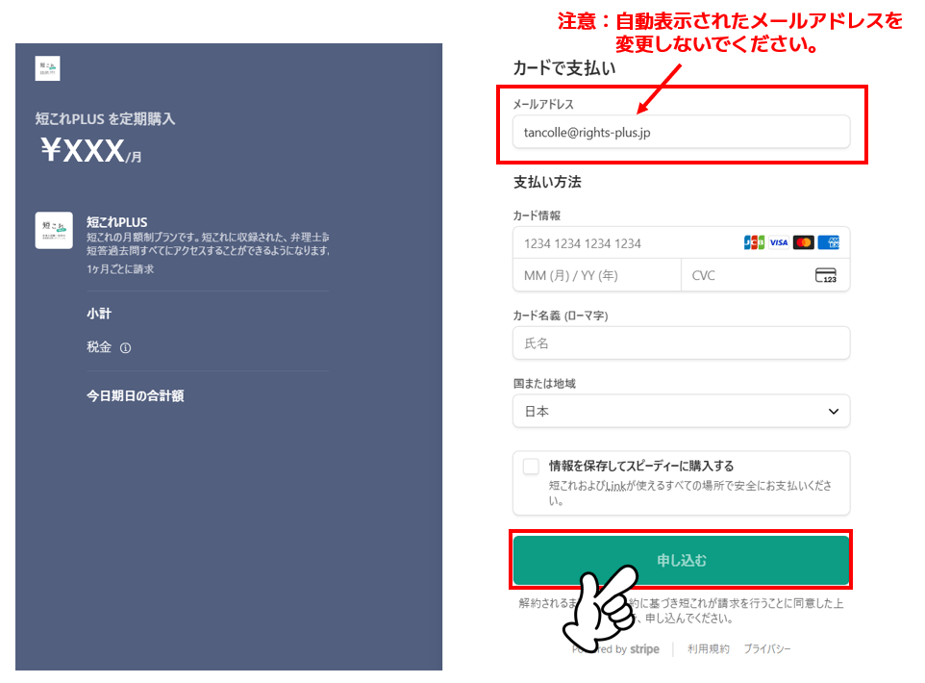Open the 国または地域 dropdown showing 日本
This screenshot has height=683, width=925.
(681, 412)
